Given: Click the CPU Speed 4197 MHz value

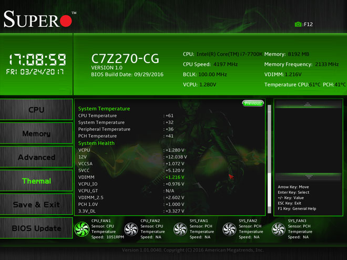Looking at the screenshot, I should coord(226,64).
